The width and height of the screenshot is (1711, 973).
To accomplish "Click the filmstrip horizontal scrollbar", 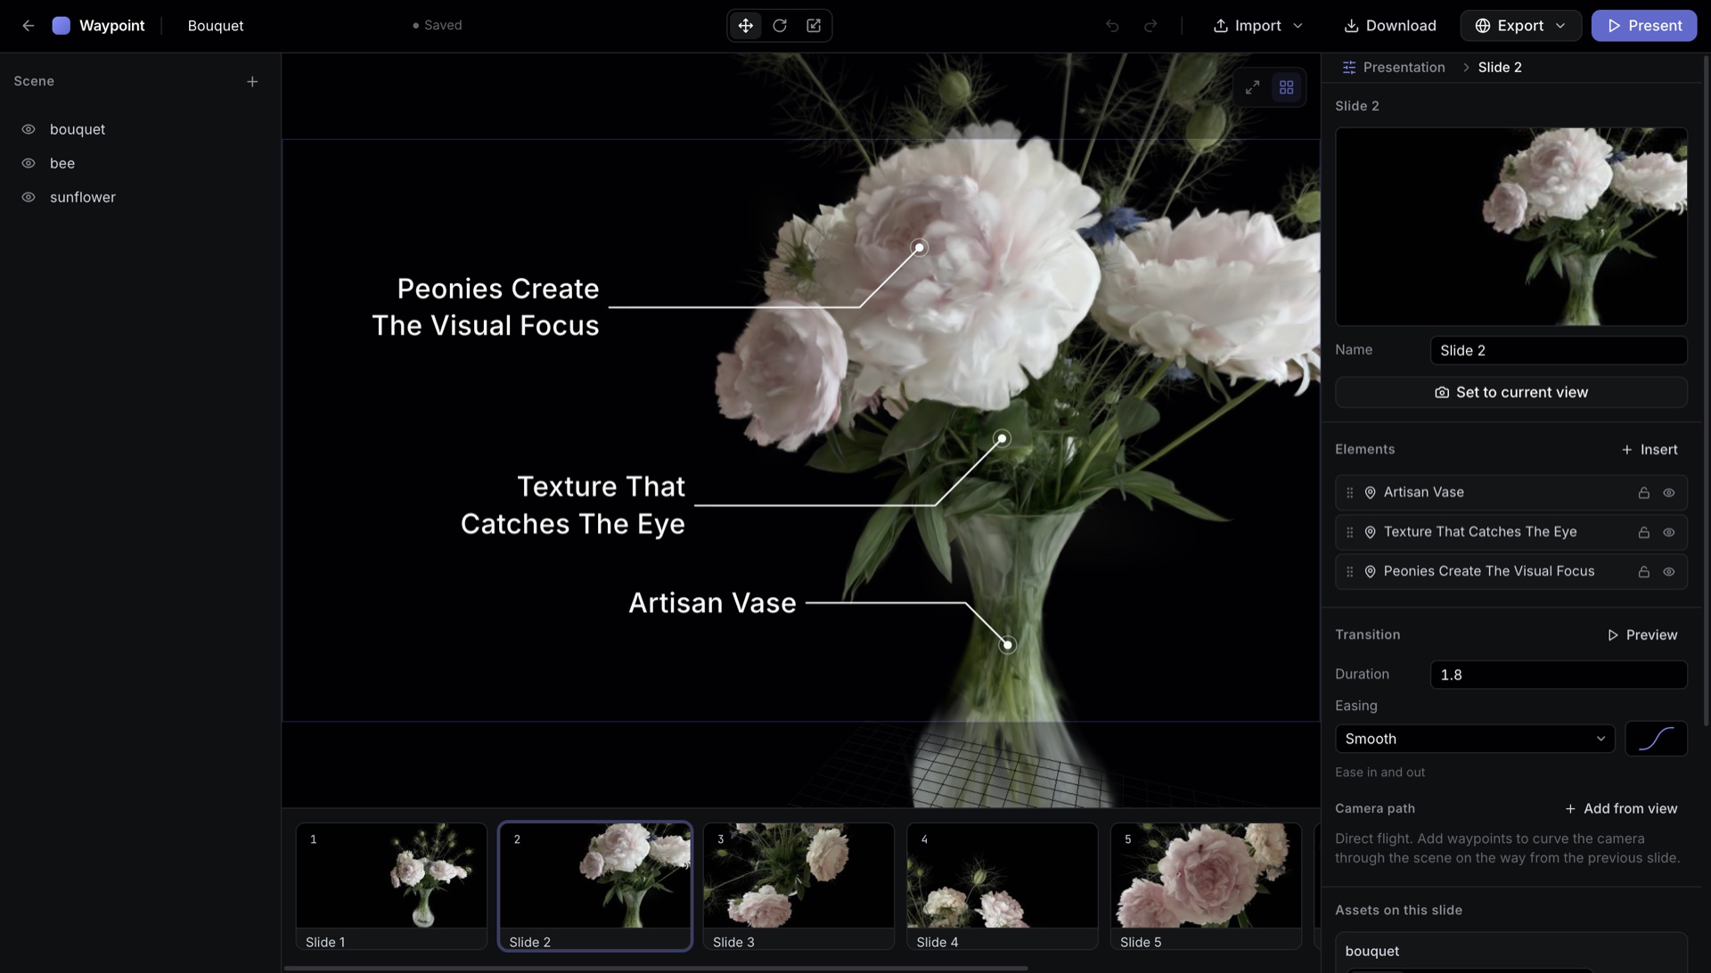I will point(656,968).
